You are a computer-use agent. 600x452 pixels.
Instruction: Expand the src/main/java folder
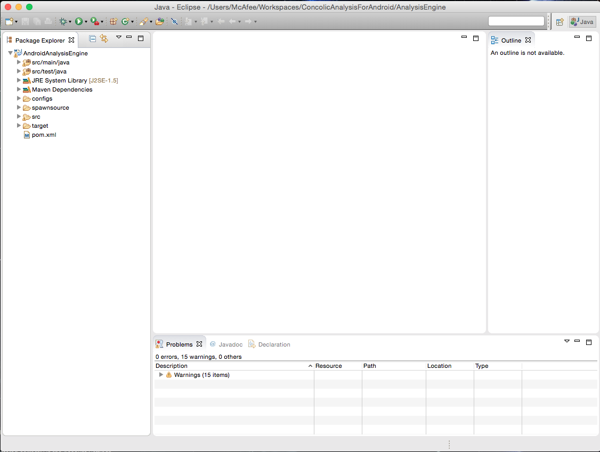coord(18,62)
